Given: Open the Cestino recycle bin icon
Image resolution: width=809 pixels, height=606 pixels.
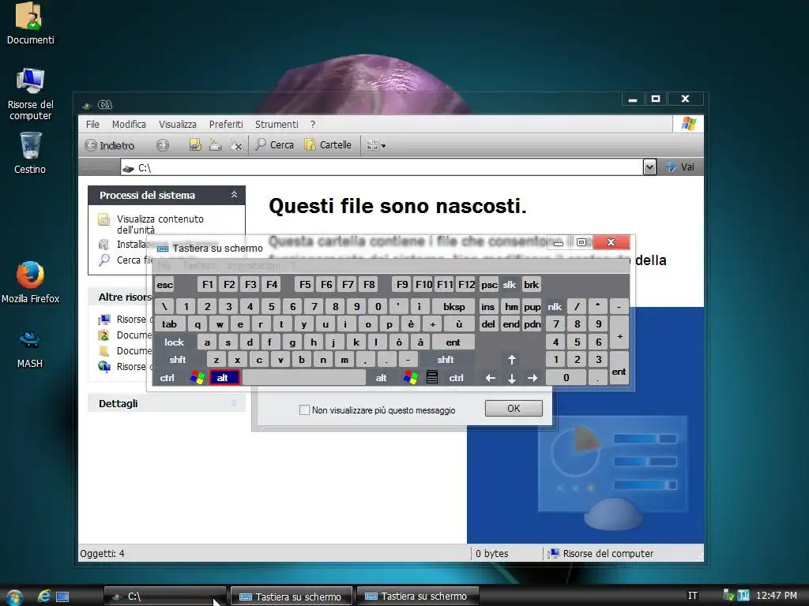Looking at the screenshot, I should point(30,153).
